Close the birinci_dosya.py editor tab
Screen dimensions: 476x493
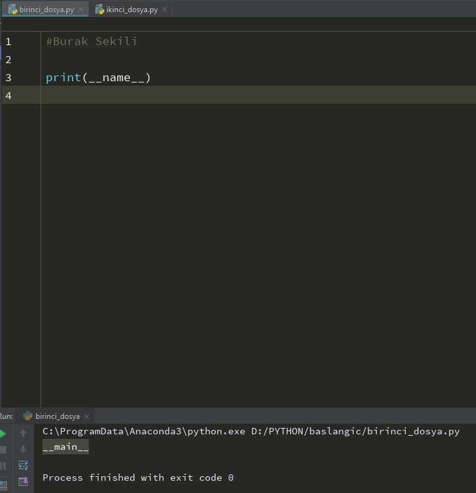pyautogui.click(x=81, y=10)
